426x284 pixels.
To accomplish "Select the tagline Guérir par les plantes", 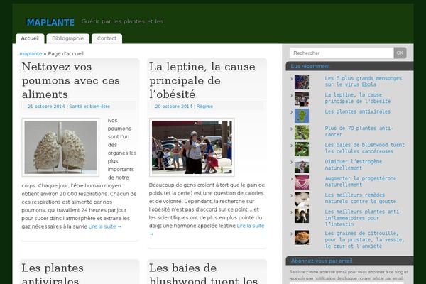I will tap(122, 21).
